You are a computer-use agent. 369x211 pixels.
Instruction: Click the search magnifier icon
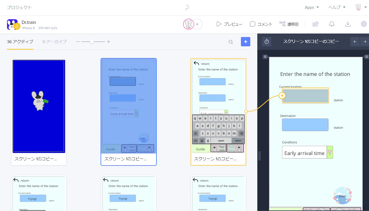[x=231, y=42]
